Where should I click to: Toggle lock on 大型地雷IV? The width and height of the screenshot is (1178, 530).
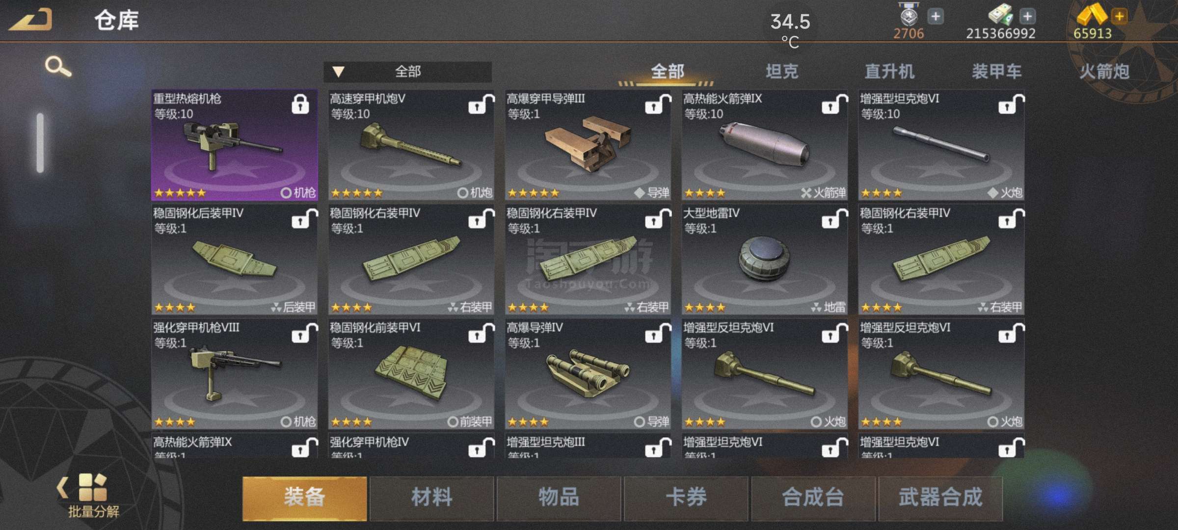[x=834, y=218]
